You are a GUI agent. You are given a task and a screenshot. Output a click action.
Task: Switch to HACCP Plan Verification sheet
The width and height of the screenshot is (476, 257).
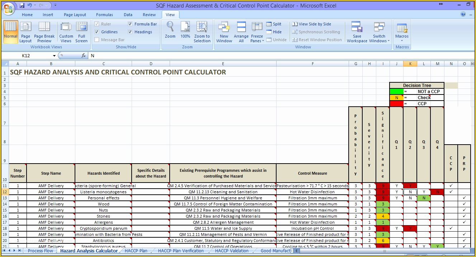(x=181, y=251)
